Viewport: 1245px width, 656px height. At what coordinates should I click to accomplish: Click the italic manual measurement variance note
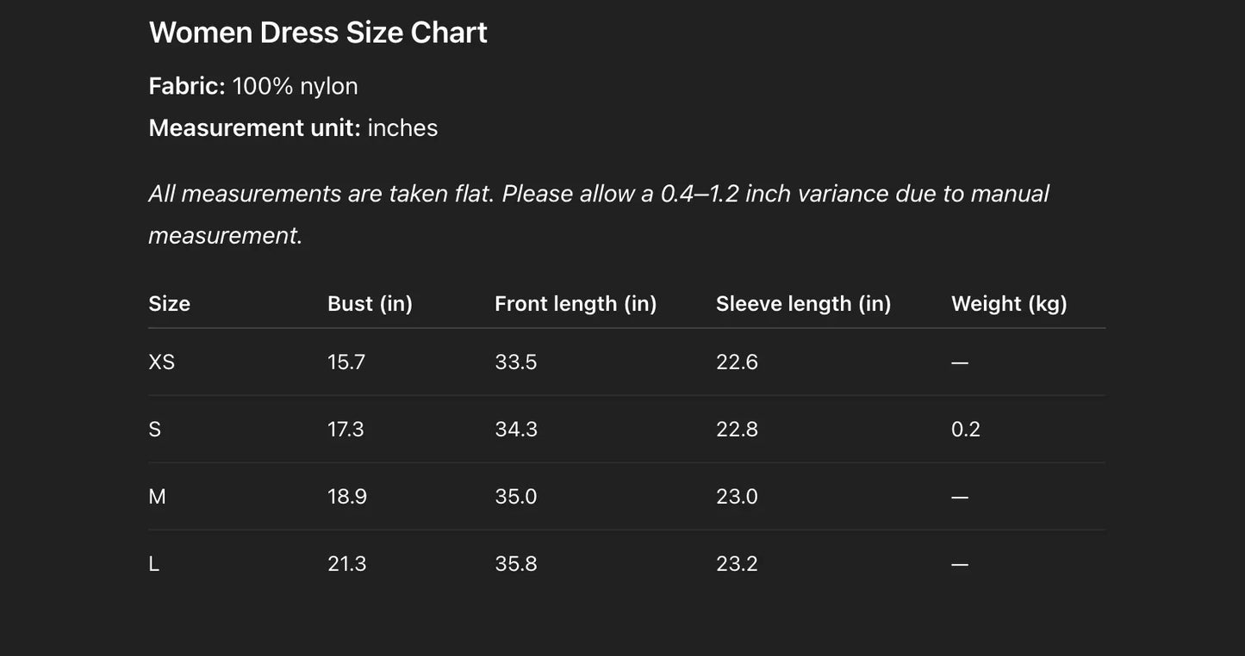click(598, 214)
